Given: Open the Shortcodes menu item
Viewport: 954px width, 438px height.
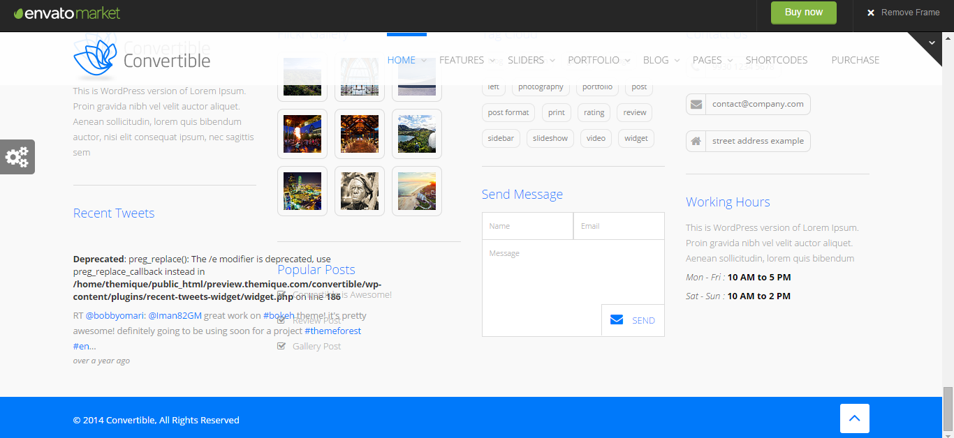Looking at the screenshot, I should 777,60.
